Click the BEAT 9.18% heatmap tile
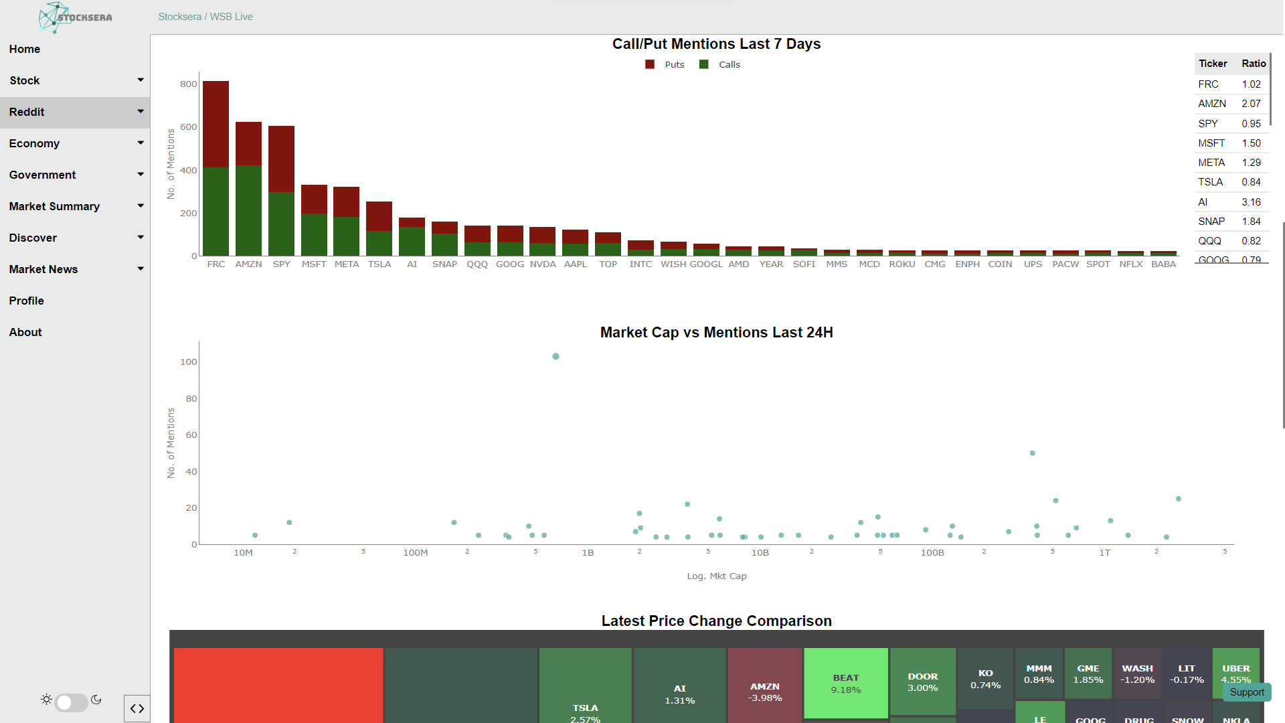This screenshot has height=723, width=1285. point(846,684)
